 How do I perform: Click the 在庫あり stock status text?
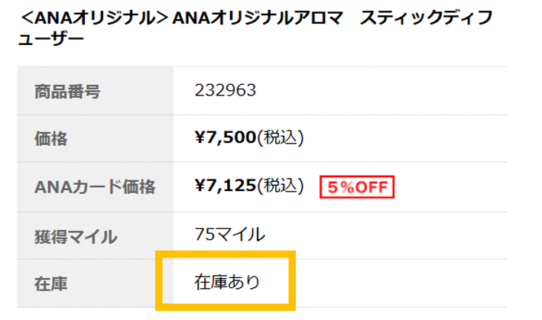[x=228, y=283]
